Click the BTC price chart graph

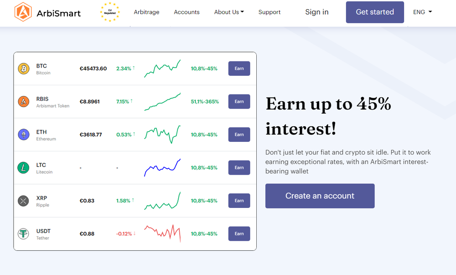162,68
